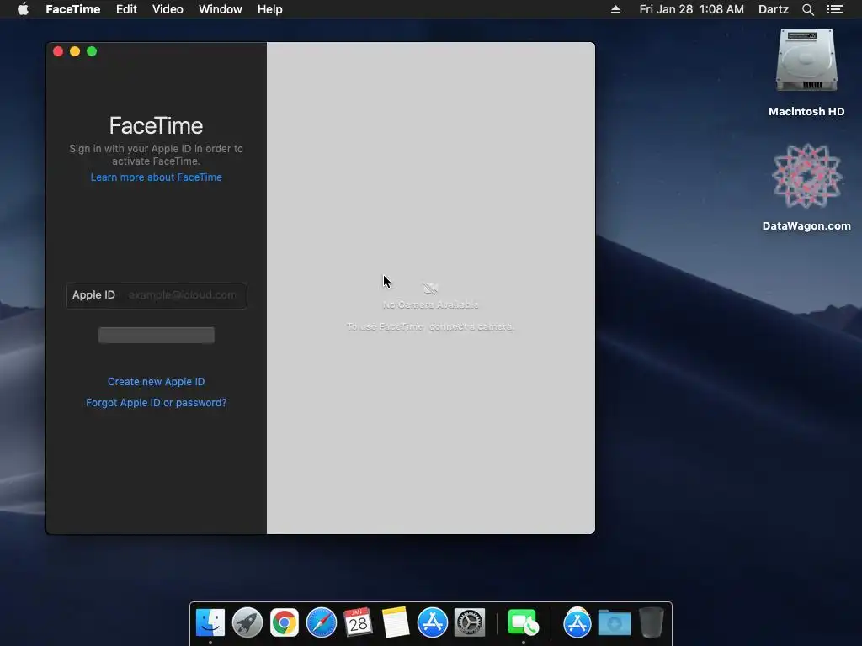Launch Google Chrome from the Dock

285,623
